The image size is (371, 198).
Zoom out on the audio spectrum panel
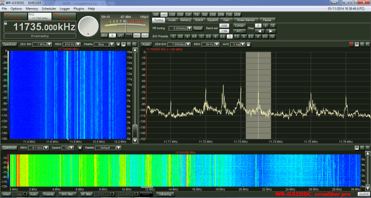[368, 44]
